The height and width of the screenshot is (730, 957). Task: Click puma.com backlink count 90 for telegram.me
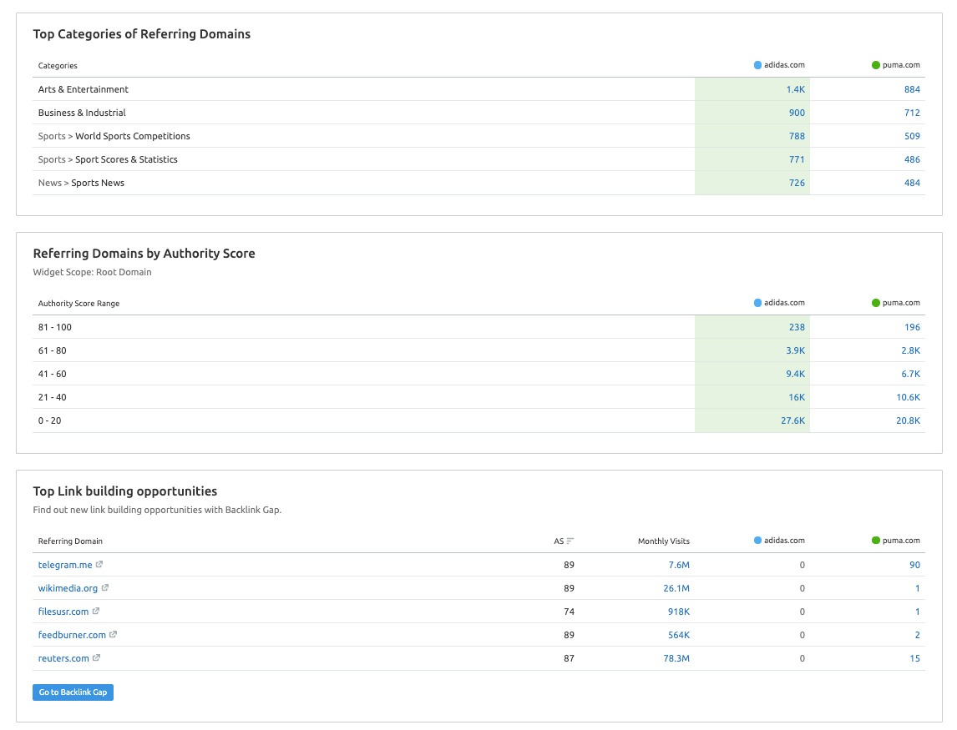click(x=914, y=565)
